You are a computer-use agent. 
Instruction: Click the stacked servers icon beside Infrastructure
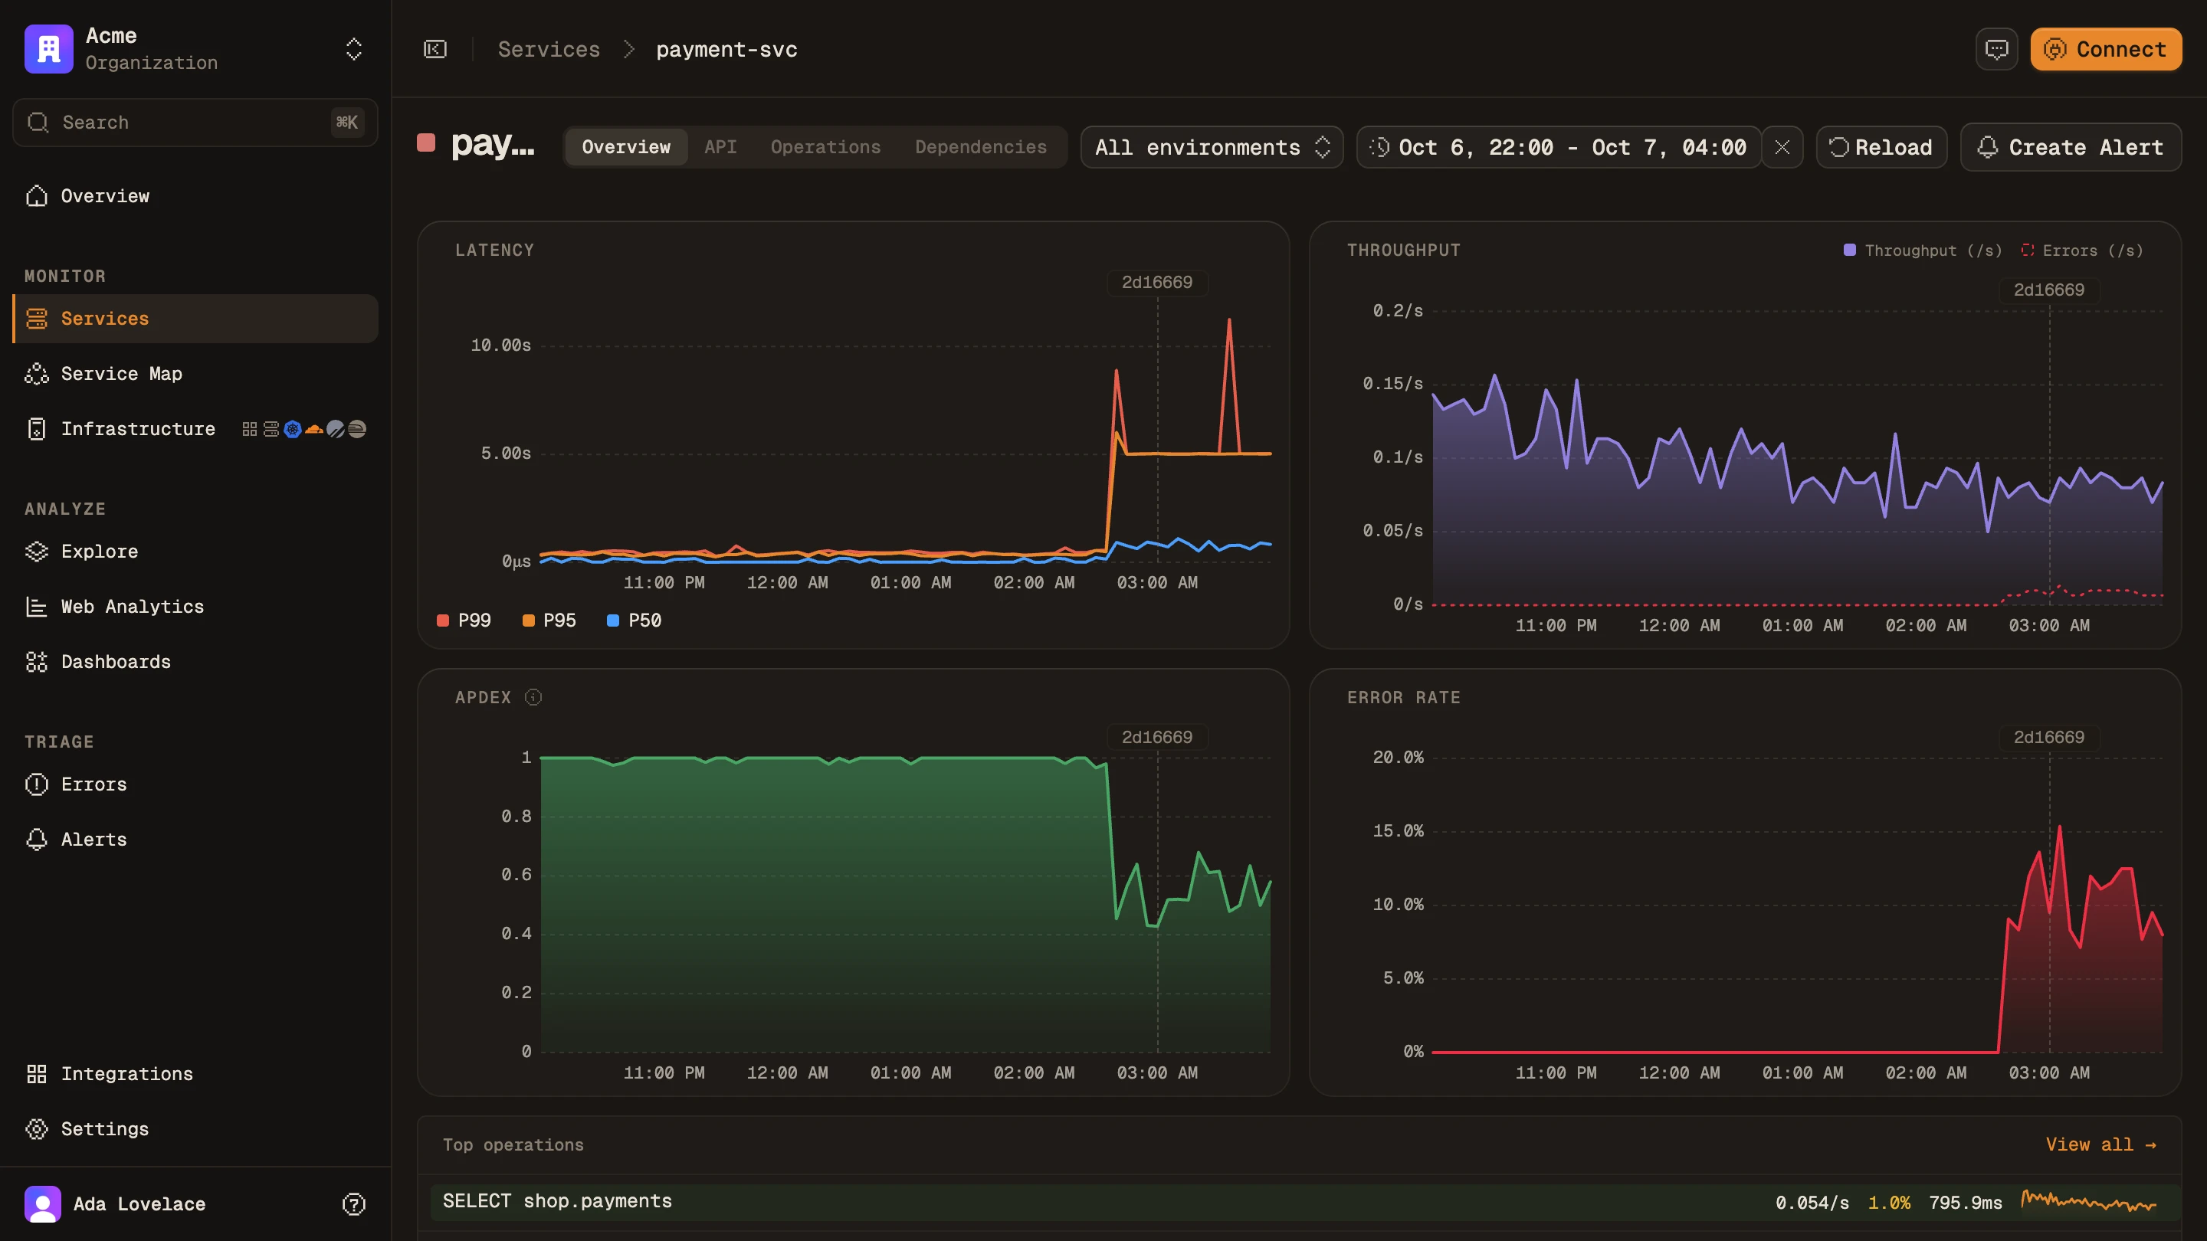271,429
